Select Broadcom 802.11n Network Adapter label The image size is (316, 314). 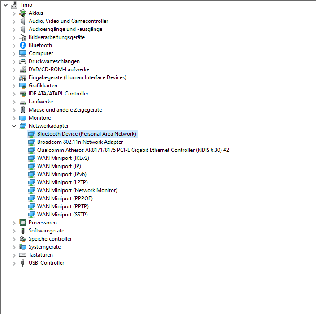[80, 142]
